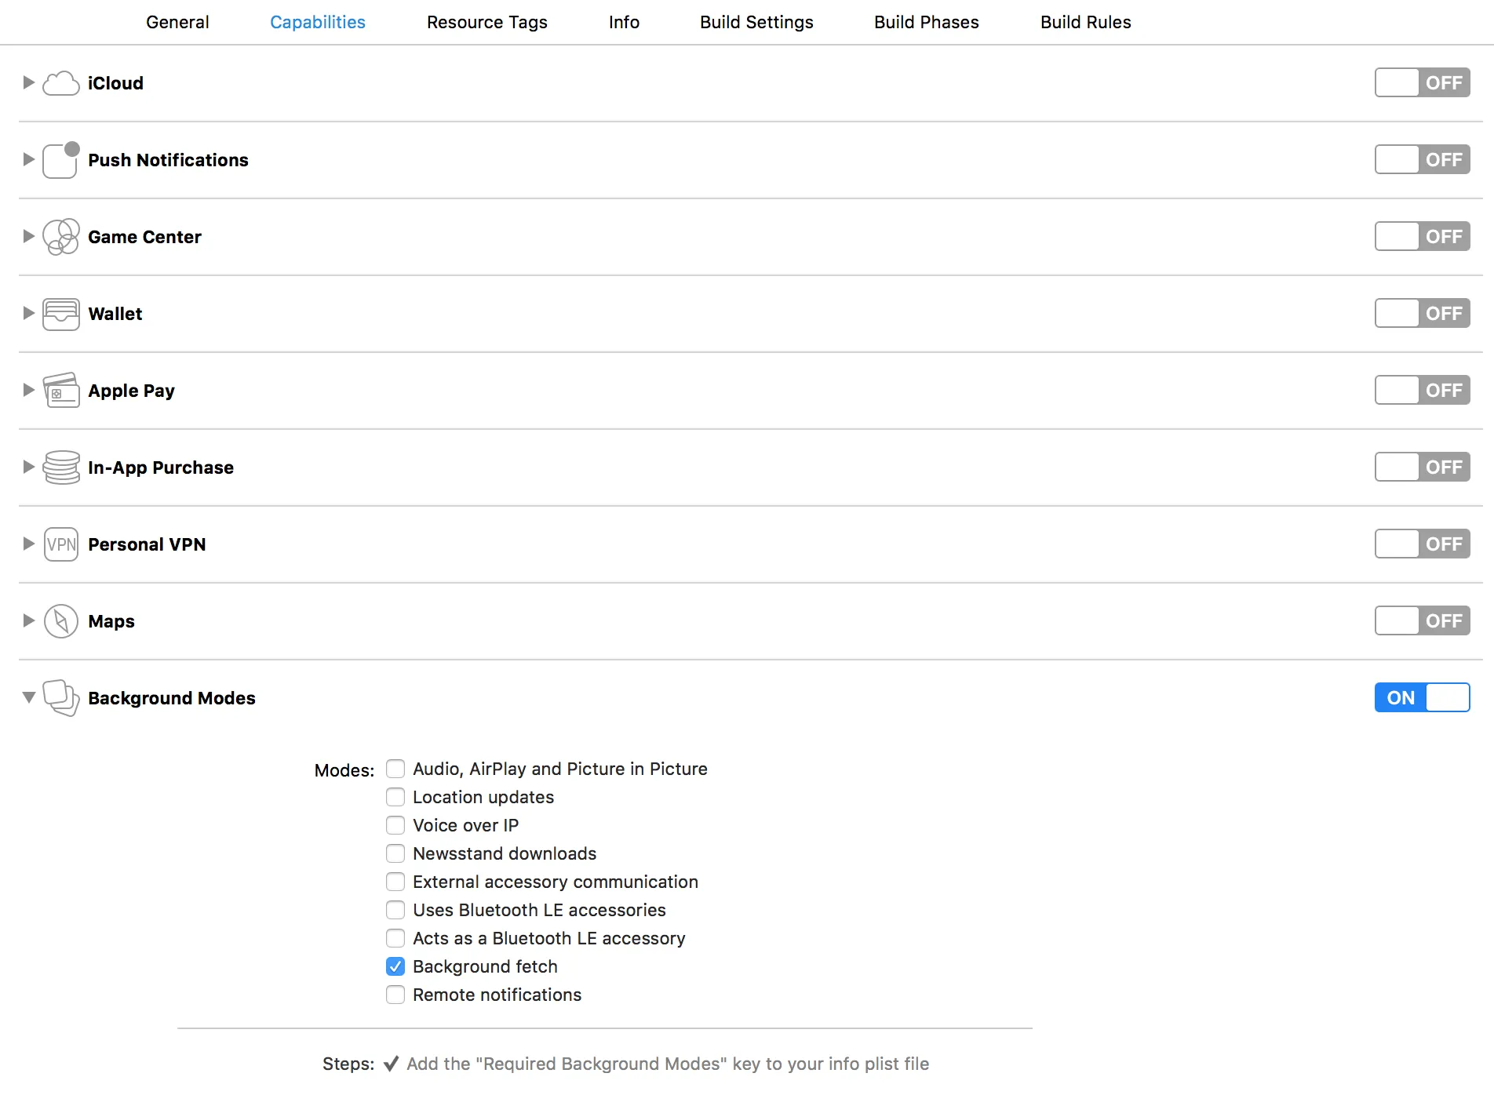1494x1095 pixels.
Task: Click the Personal VPN title text
Action: tap(147, 544)
